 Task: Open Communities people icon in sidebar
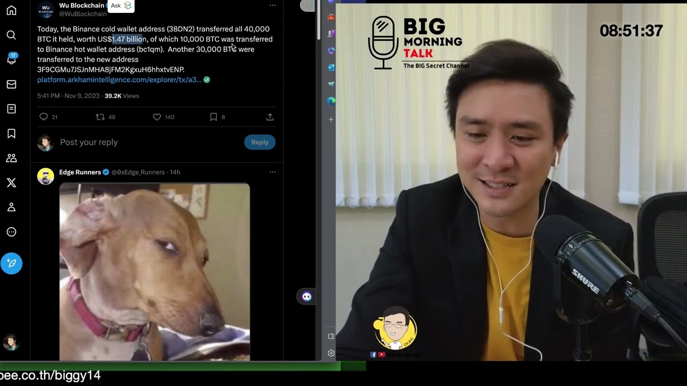(11, 158)
